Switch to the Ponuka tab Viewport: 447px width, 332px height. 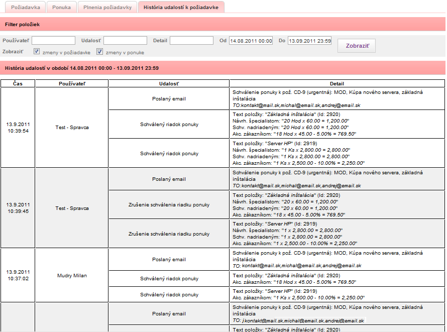point(61,8)
